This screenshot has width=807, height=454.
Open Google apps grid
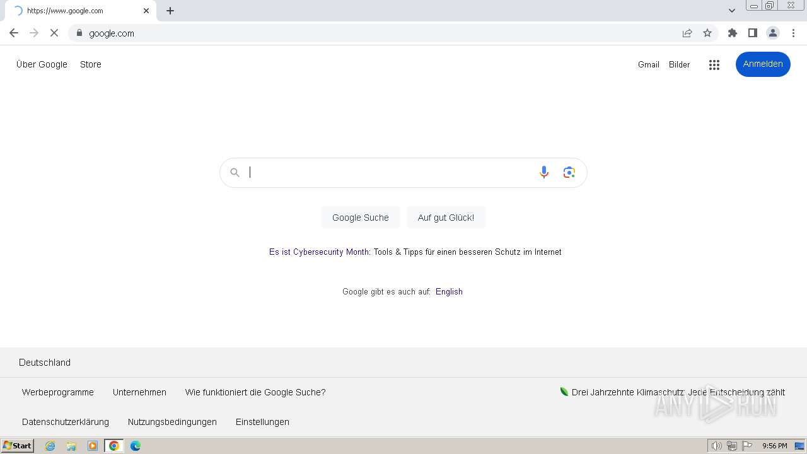(714, 64)
